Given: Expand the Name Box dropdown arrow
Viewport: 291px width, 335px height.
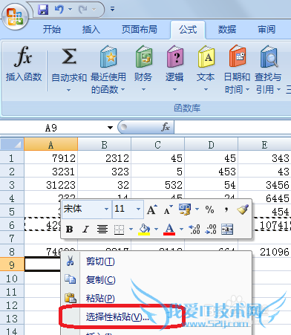Looking at the screenshot, I should click(110, 128).
